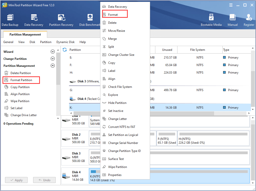Sort by the File System column header
256x191 pixels.
click(x=200, y=50)
